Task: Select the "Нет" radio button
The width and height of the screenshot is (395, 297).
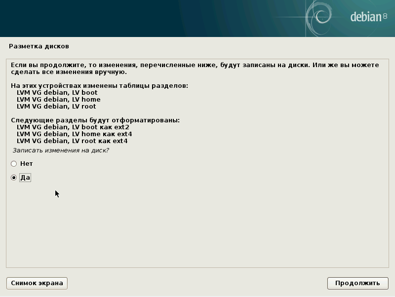Action: coord(14,164)
